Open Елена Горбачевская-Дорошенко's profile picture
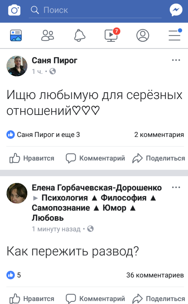 tap(17, 193)
